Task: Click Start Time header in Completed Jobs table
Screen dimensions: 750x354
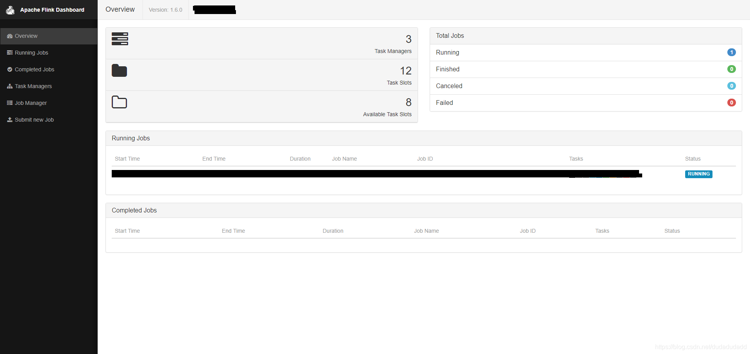Action: 127,231
